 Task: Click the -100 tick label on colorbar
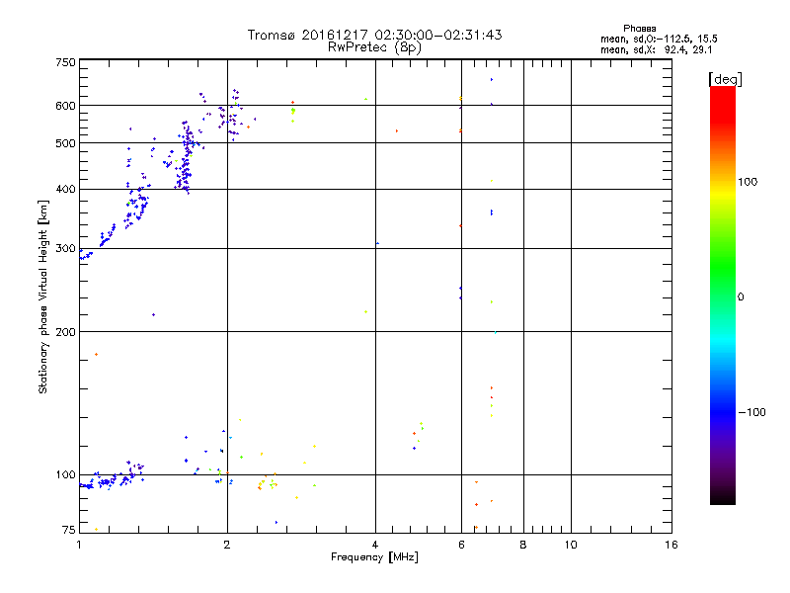(752, 412)
